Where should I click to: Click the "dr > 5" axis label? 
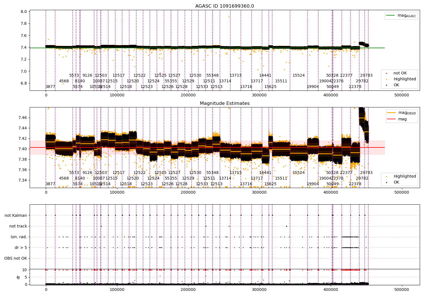coord(21,248)
